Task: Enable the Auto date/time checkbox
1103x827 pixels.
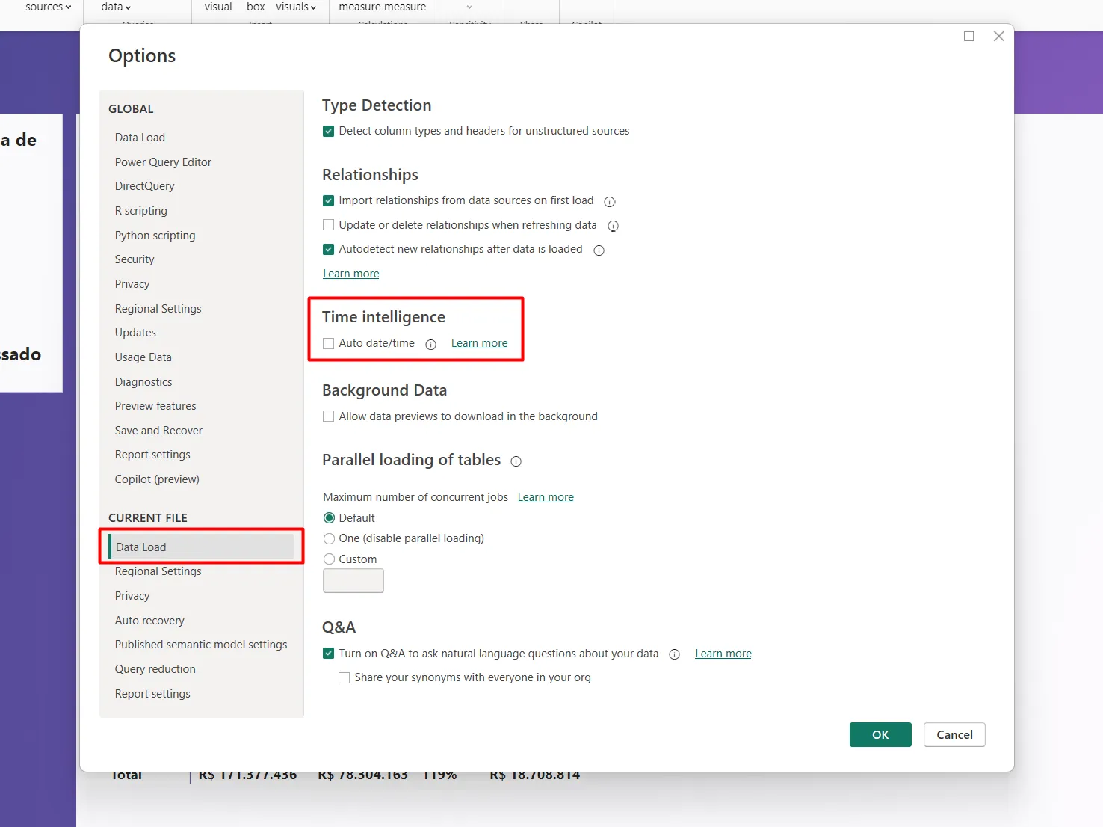Action: [x=329, y=344]
